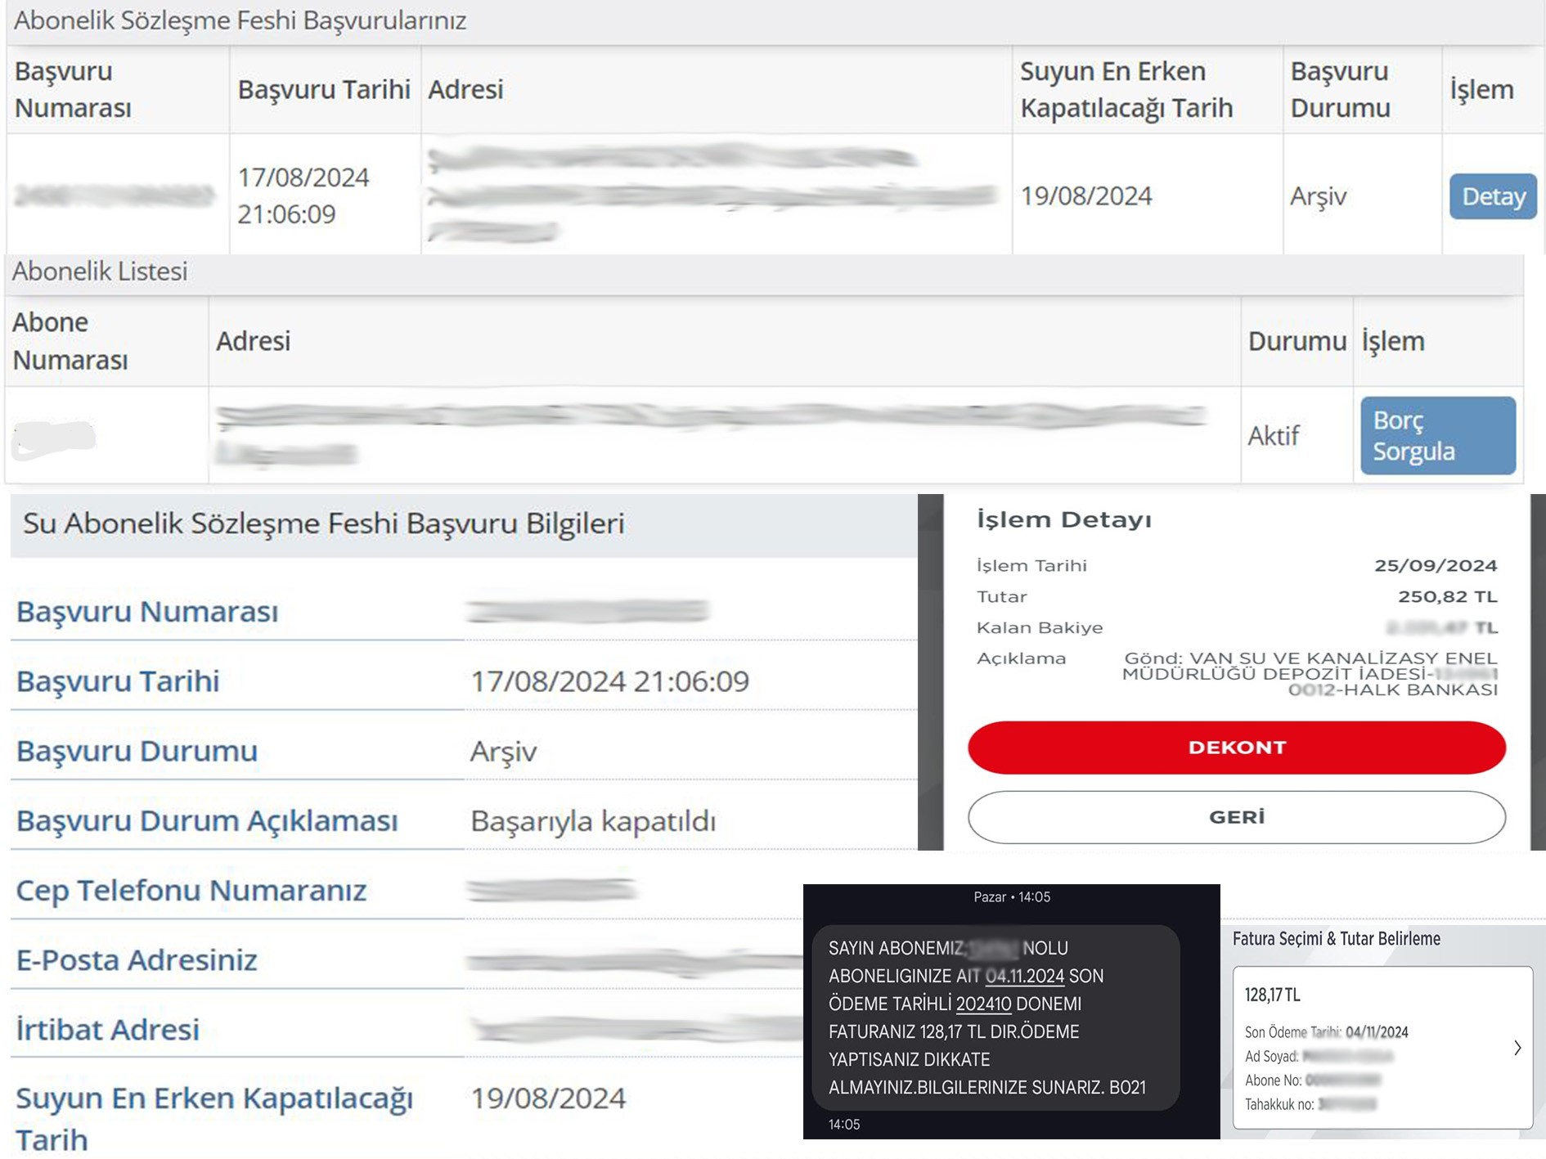The width and height of the screenshot is (1546, 1159).
Task: Tap the red DEKONT button
Action: (1236, 748)
